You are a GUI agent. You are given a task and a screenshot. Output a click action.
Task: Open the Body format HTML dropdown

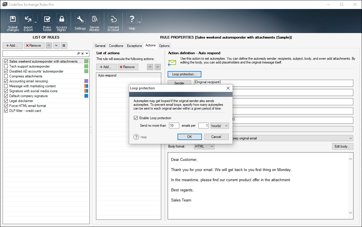[x=204, y=146]
